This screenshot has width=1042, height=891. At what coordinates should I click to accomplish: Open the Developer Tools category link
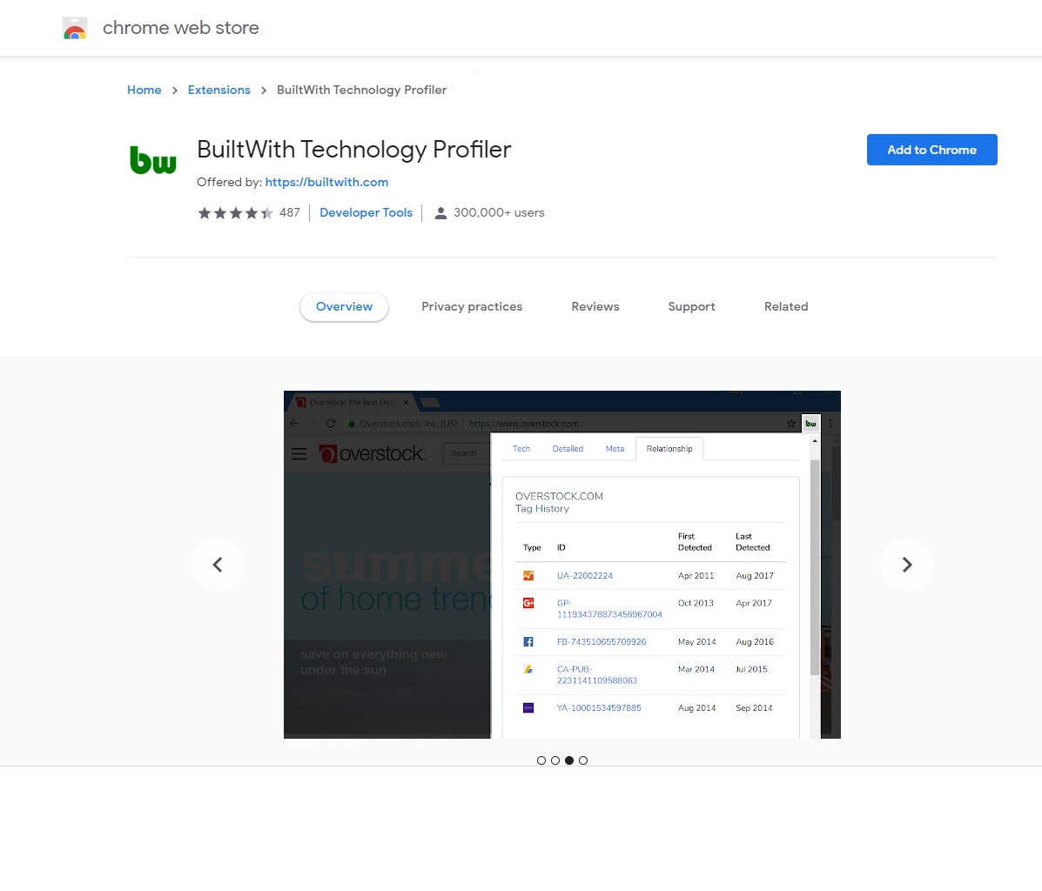point(366,212)
